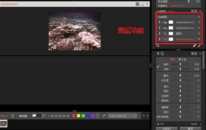Filter by the white picked flag
Viewport: 206px width, 130px height.
tap(34, 116)
